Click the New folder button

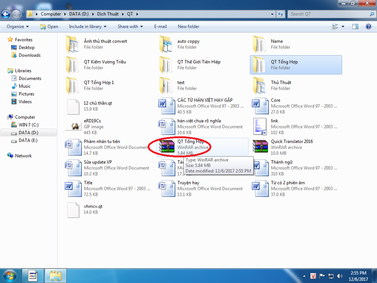[x=188, y=27]
